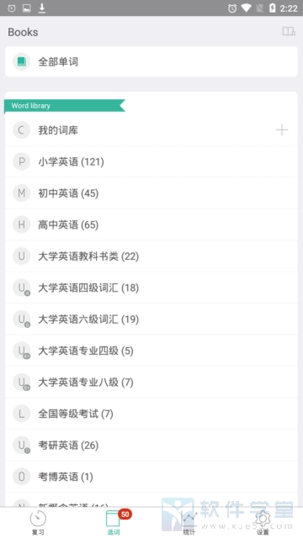Add a new library with the plus icon
The width and height of the screenshot is (303, 538).
coord(282,130)
